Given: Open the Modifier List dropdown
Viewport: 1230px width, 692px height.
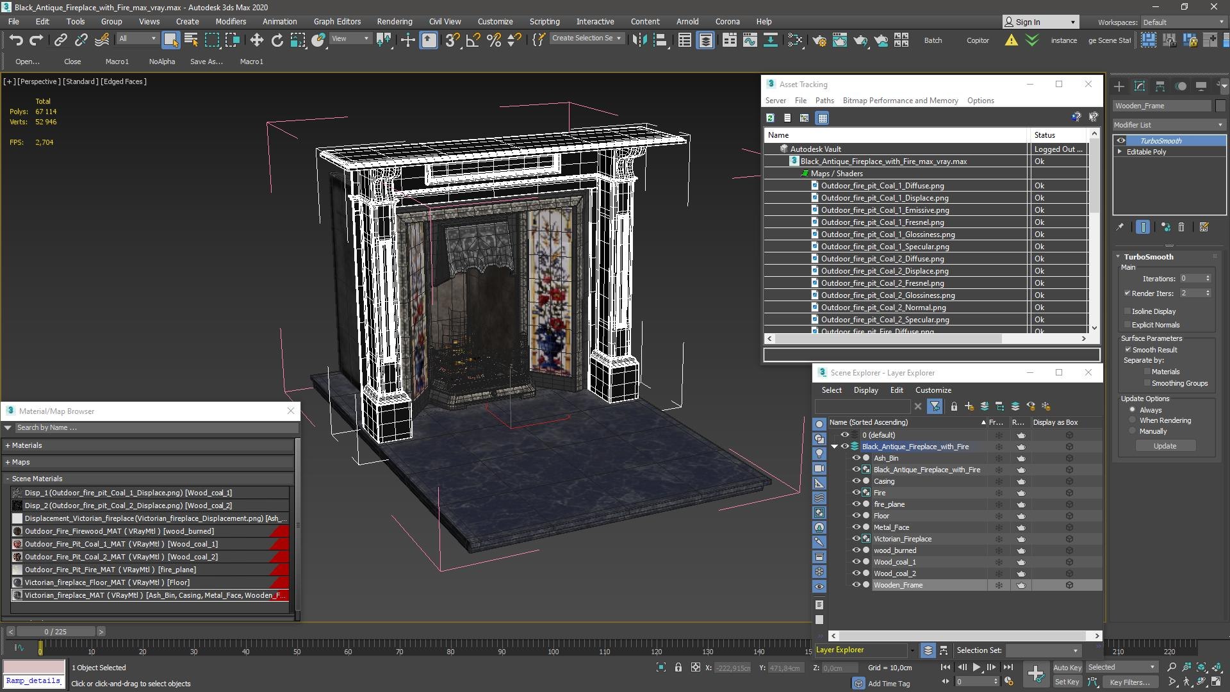Looking at the screenshot, I should [x=1169, y=125].
